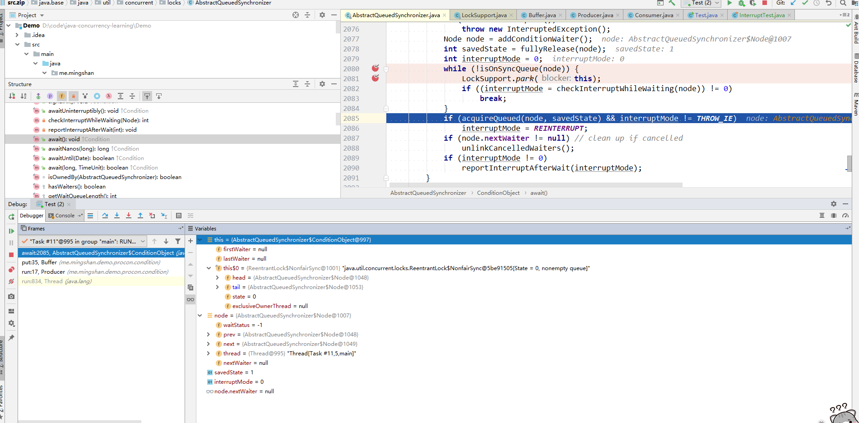The width and height of the screenshot is (859, 423).
Task: Expand the .idea folder
Action: pyautogui.click(x=17, y=35)
